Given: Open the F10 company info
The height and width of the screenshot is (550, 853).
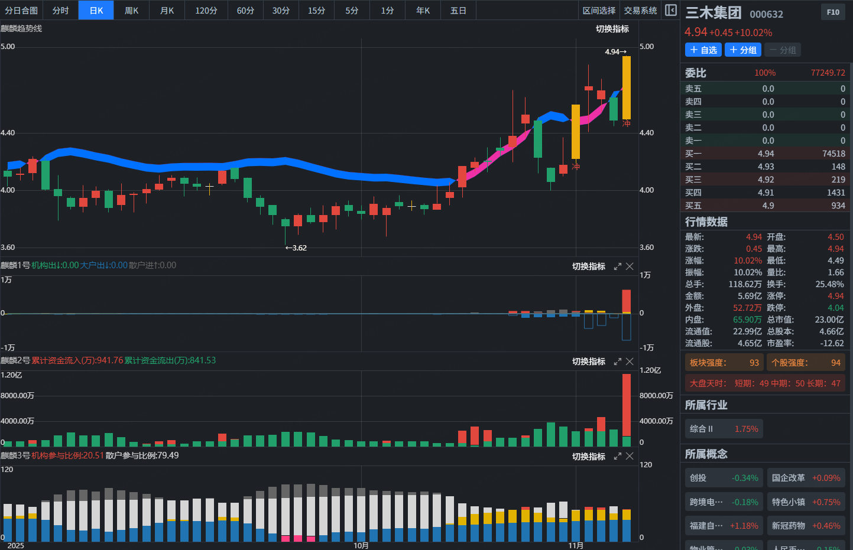Looking at the screenshot, I should click(833, 12).
